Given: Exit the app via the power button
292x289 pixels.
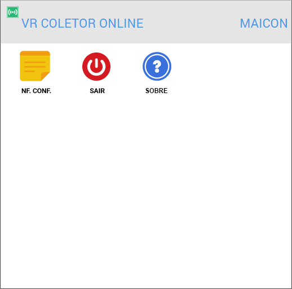Looking at the screenshot, I should [x=96, y=67].
